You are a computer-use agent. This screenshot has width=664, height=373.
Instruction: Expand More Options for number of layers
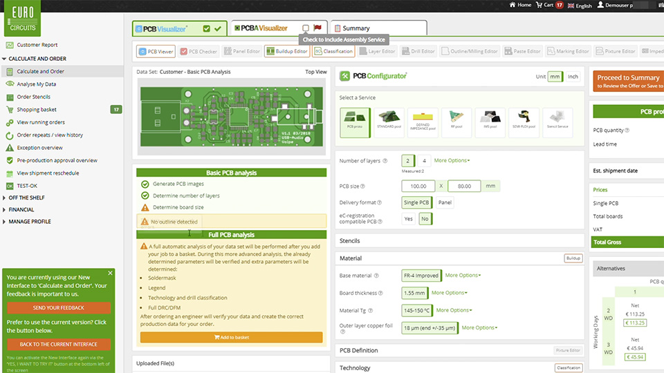pyautogui.click(x=452, y=161)
